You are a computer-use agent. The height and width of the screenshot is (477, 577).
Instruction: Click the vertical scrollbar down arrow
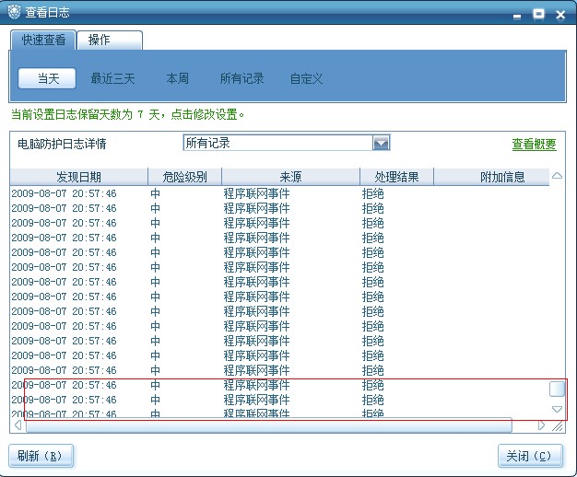point(557,409)
